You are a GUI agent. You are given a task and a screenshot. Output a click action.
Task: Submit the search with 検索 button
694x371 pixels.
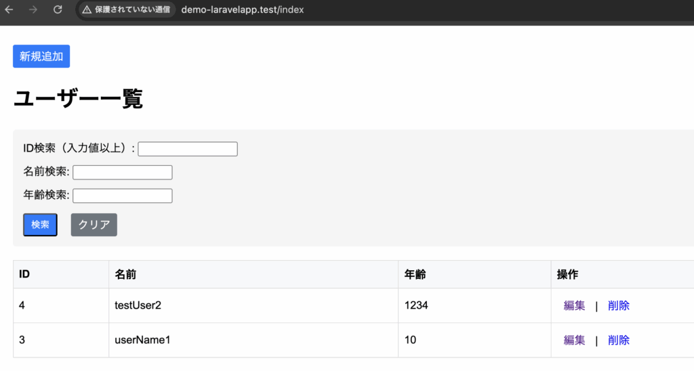pyautogui.click(x=40, y=225)
